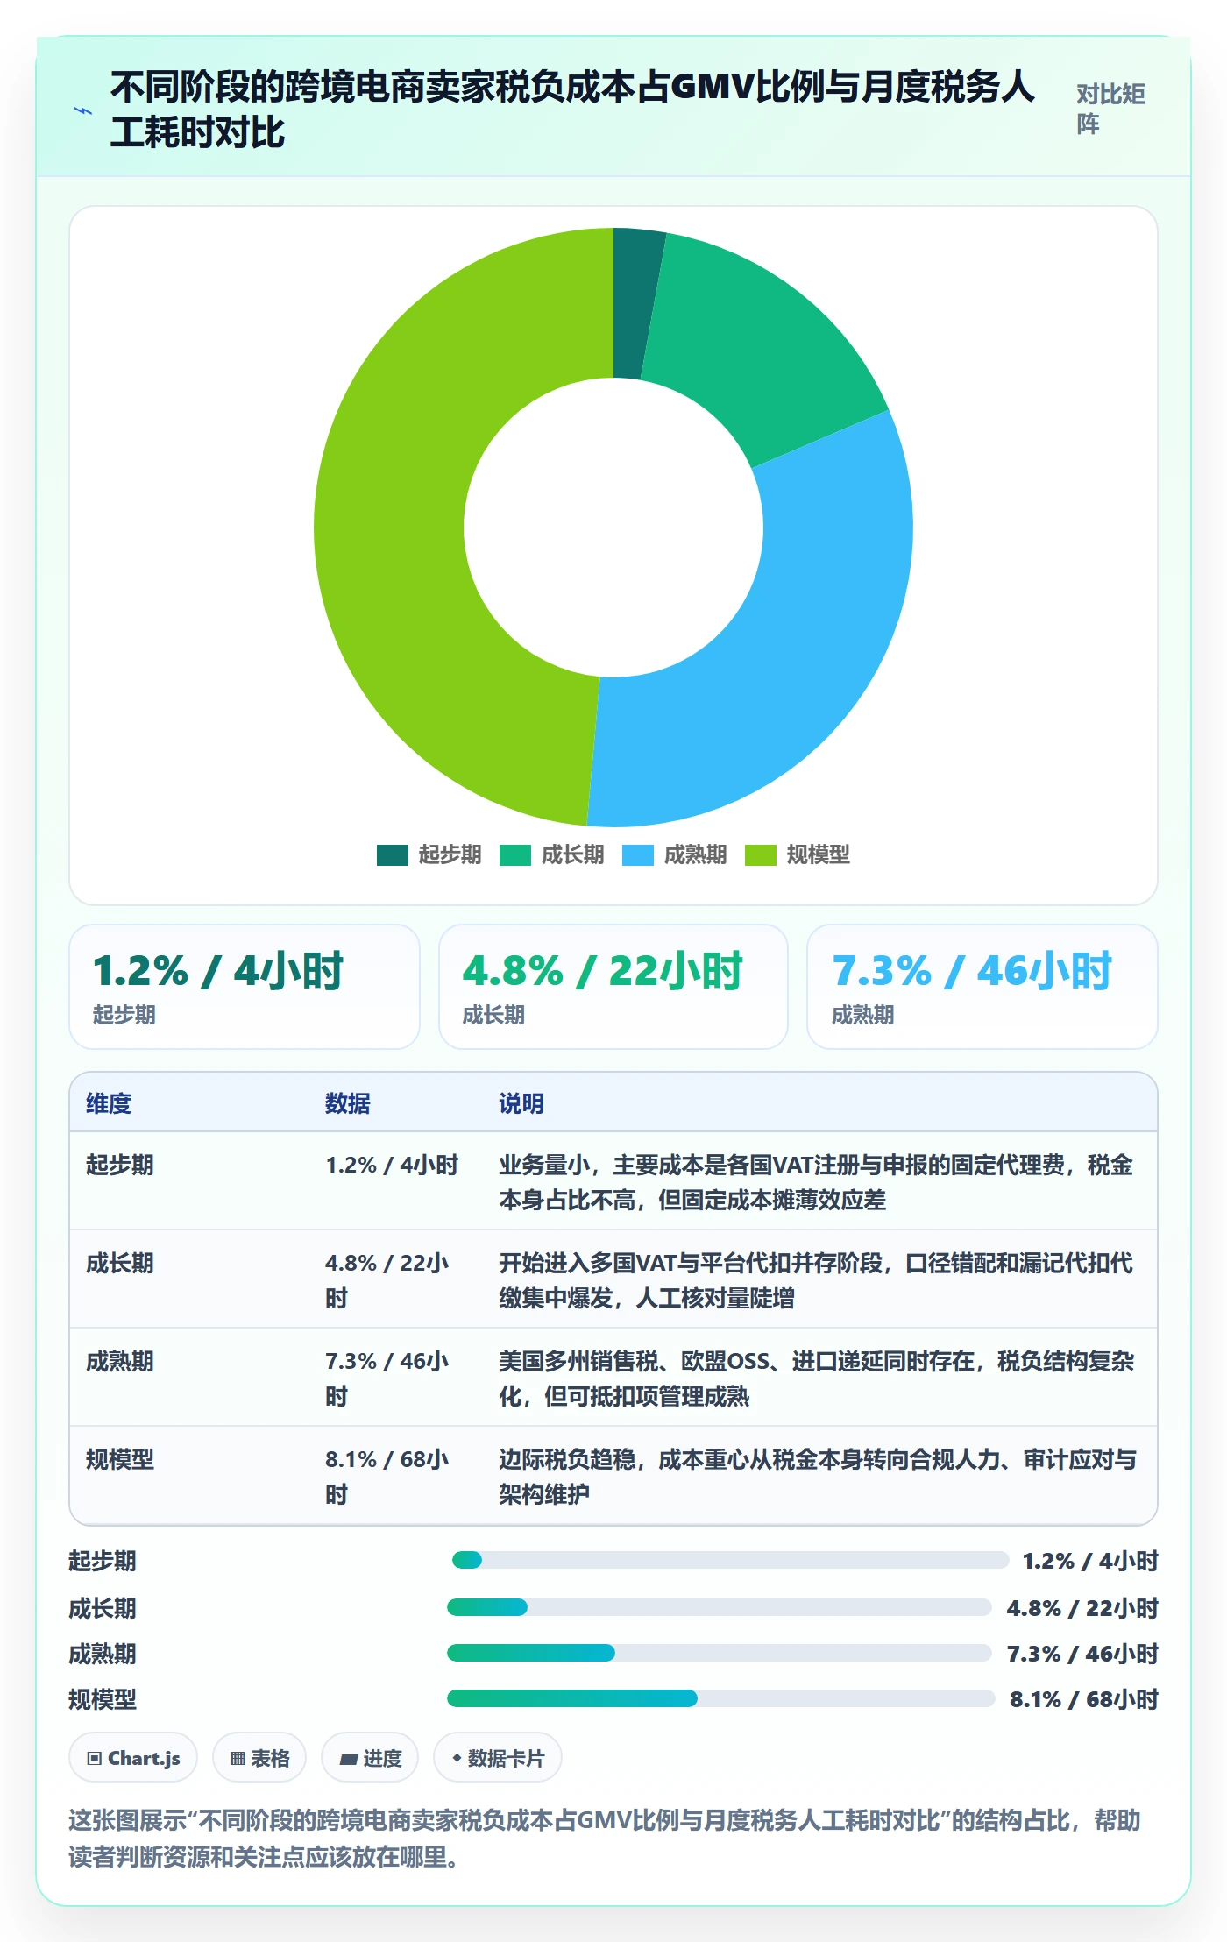
Task: Click the 进度 tag chip
Action: coord(370,1758)
